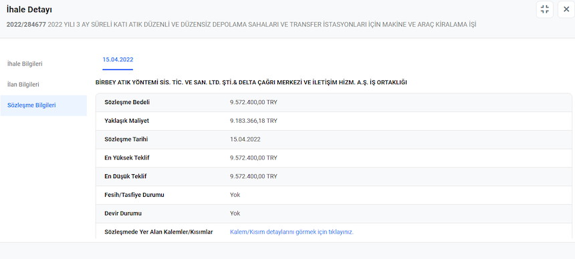Open the İhale Bilgileri section

[x=25, y=63]
